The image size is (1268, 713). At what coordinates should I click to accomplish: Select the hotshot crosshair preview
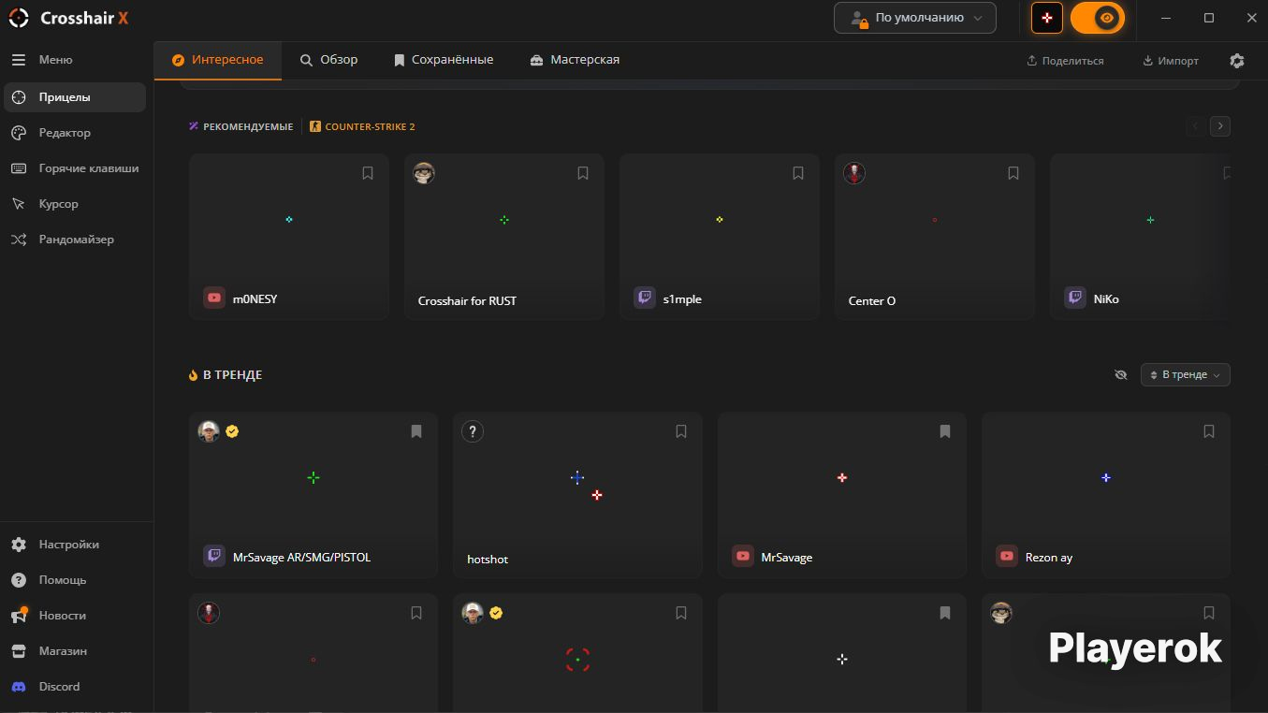click(577, 478)
